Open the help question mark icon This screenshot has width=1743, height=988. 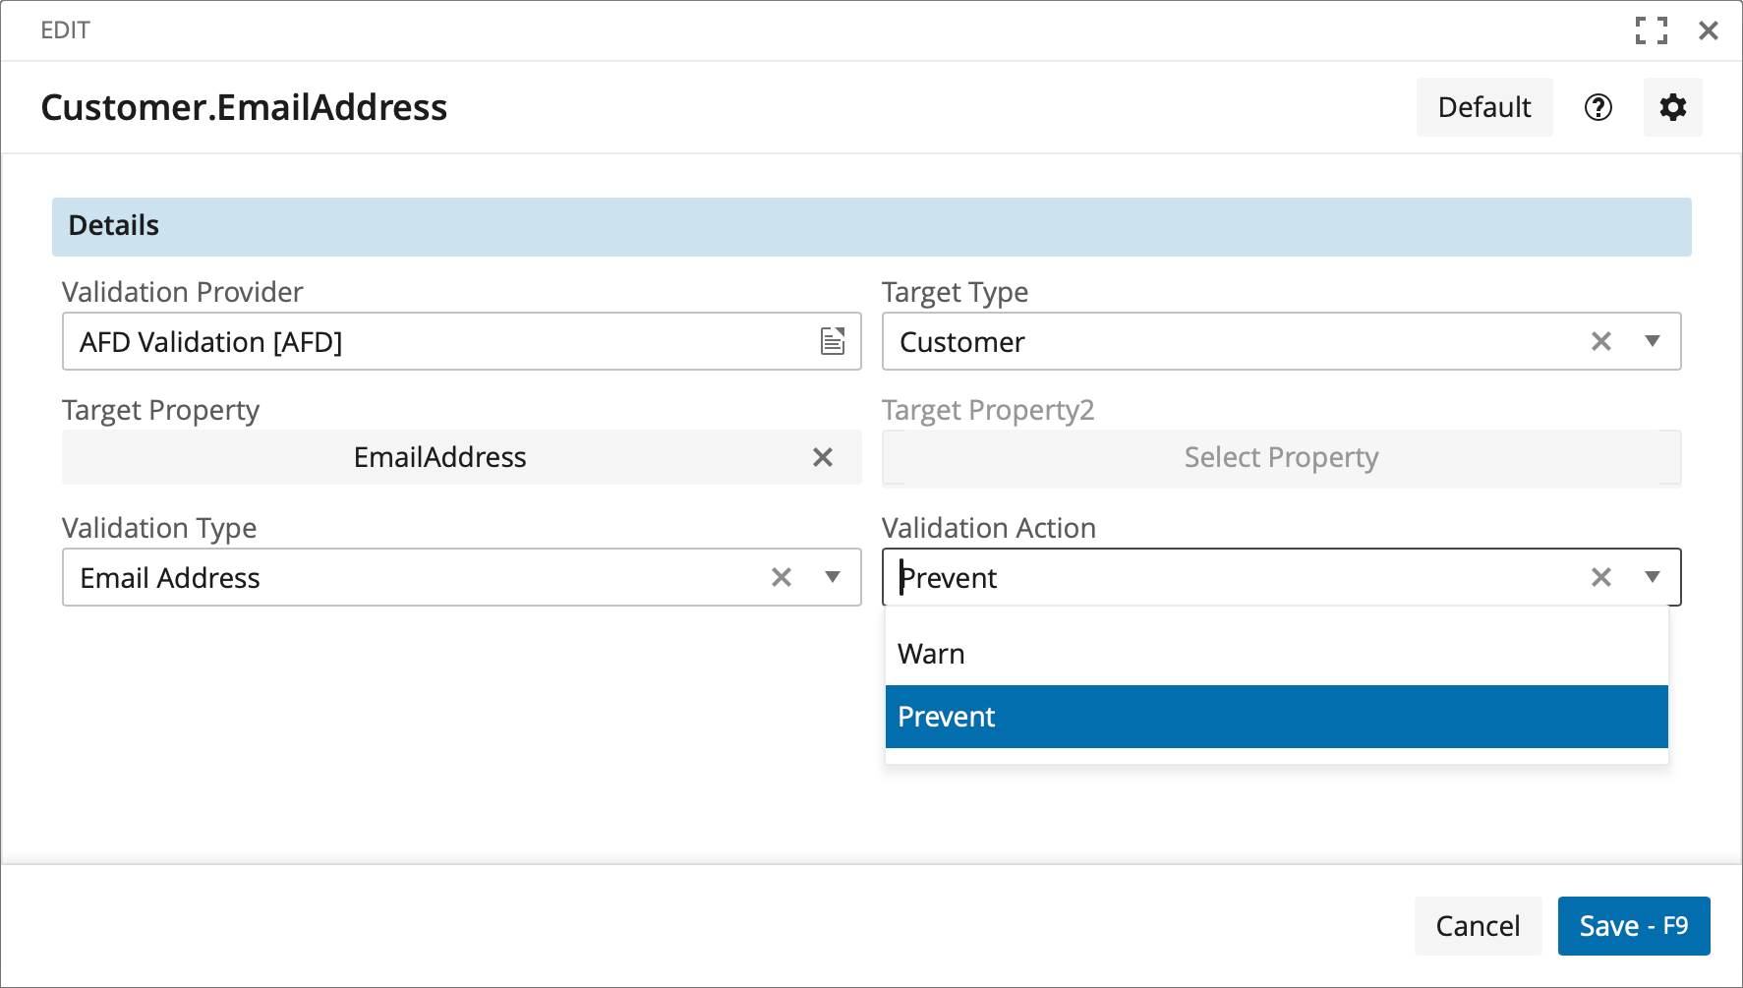click(x=1598, y=107)
